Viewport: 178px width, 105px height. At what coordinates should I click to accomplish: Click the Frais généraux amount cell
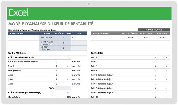63,71
